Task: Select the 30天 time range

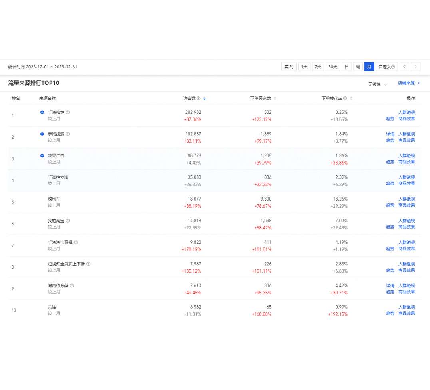Action: (333, 67)
